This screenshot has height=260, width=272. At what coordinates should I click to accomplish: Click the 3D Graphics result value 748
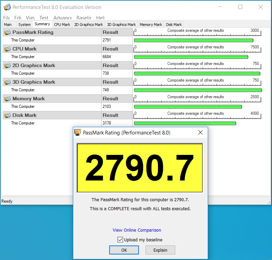(106, 90)
